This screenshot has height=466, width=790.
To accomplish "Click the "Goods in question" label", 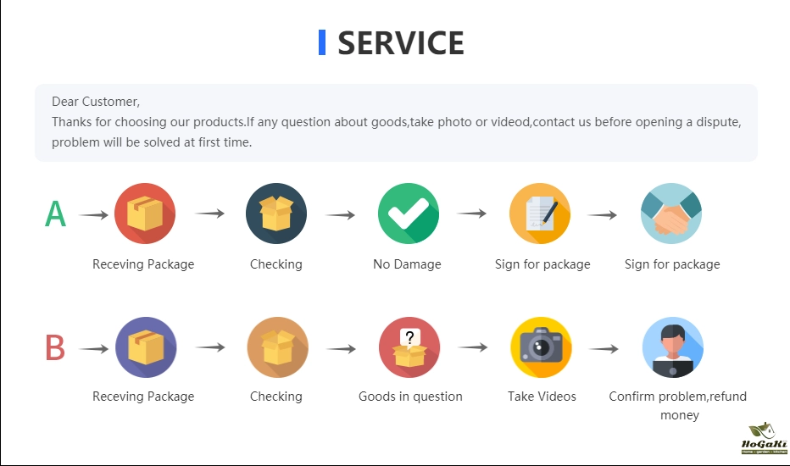I will point(410,397).
